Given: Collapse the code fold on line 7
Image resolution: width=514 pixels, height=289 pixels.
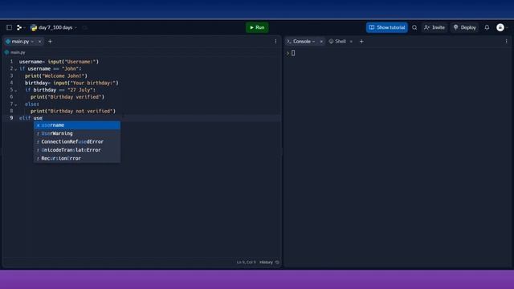Looking at the screenshot, I should coord(15,105).
